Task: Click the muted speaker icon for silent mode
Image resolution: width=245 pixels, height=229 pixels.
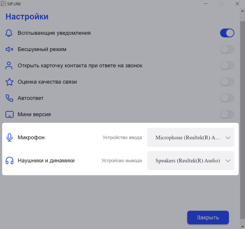Action: [10, 49]
